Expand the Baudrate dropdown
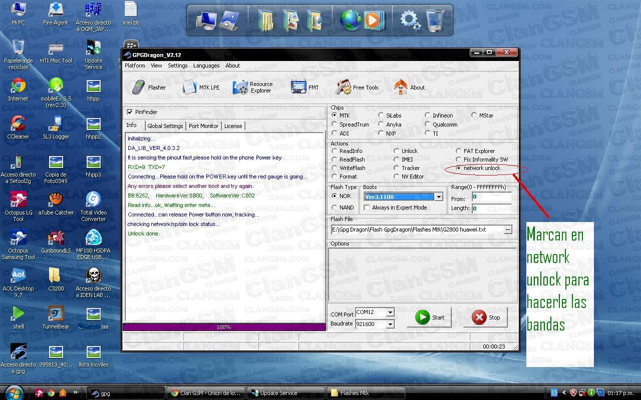This screenshot has height=400, width=641. click(390, 324)
